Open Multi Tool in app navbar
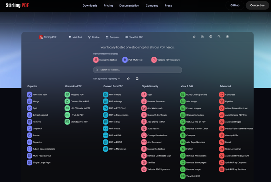This screenshot has width=271, height=182. point(75,37)
